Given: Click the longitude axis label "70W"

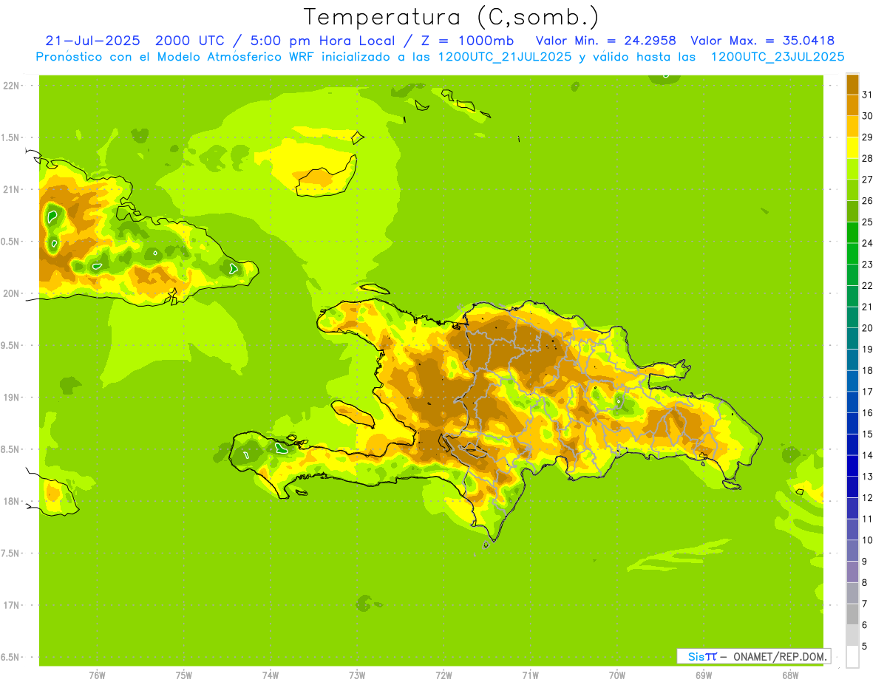Looking at the screenshot, I should 617,675.
